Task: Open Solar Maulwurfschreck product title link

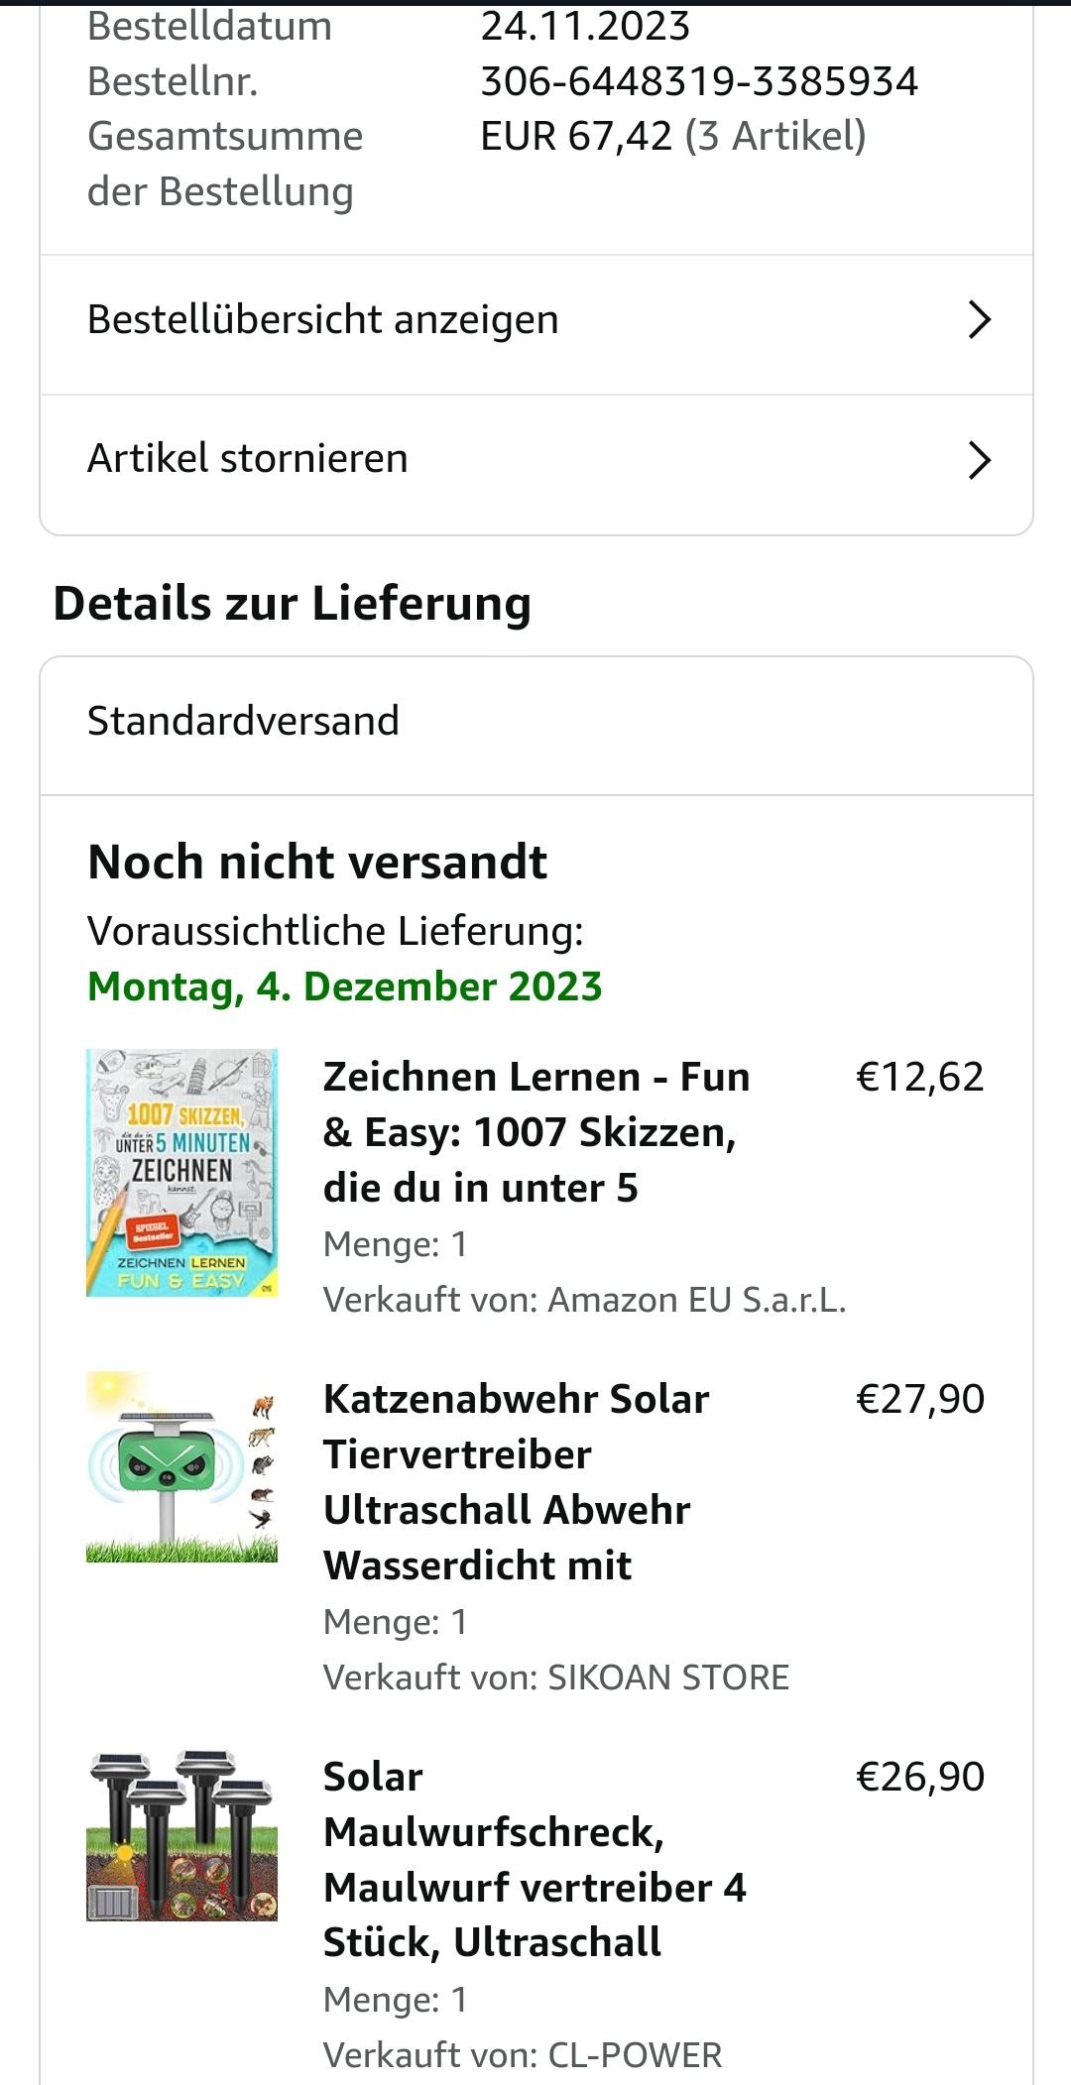Action: point(535,1860)
